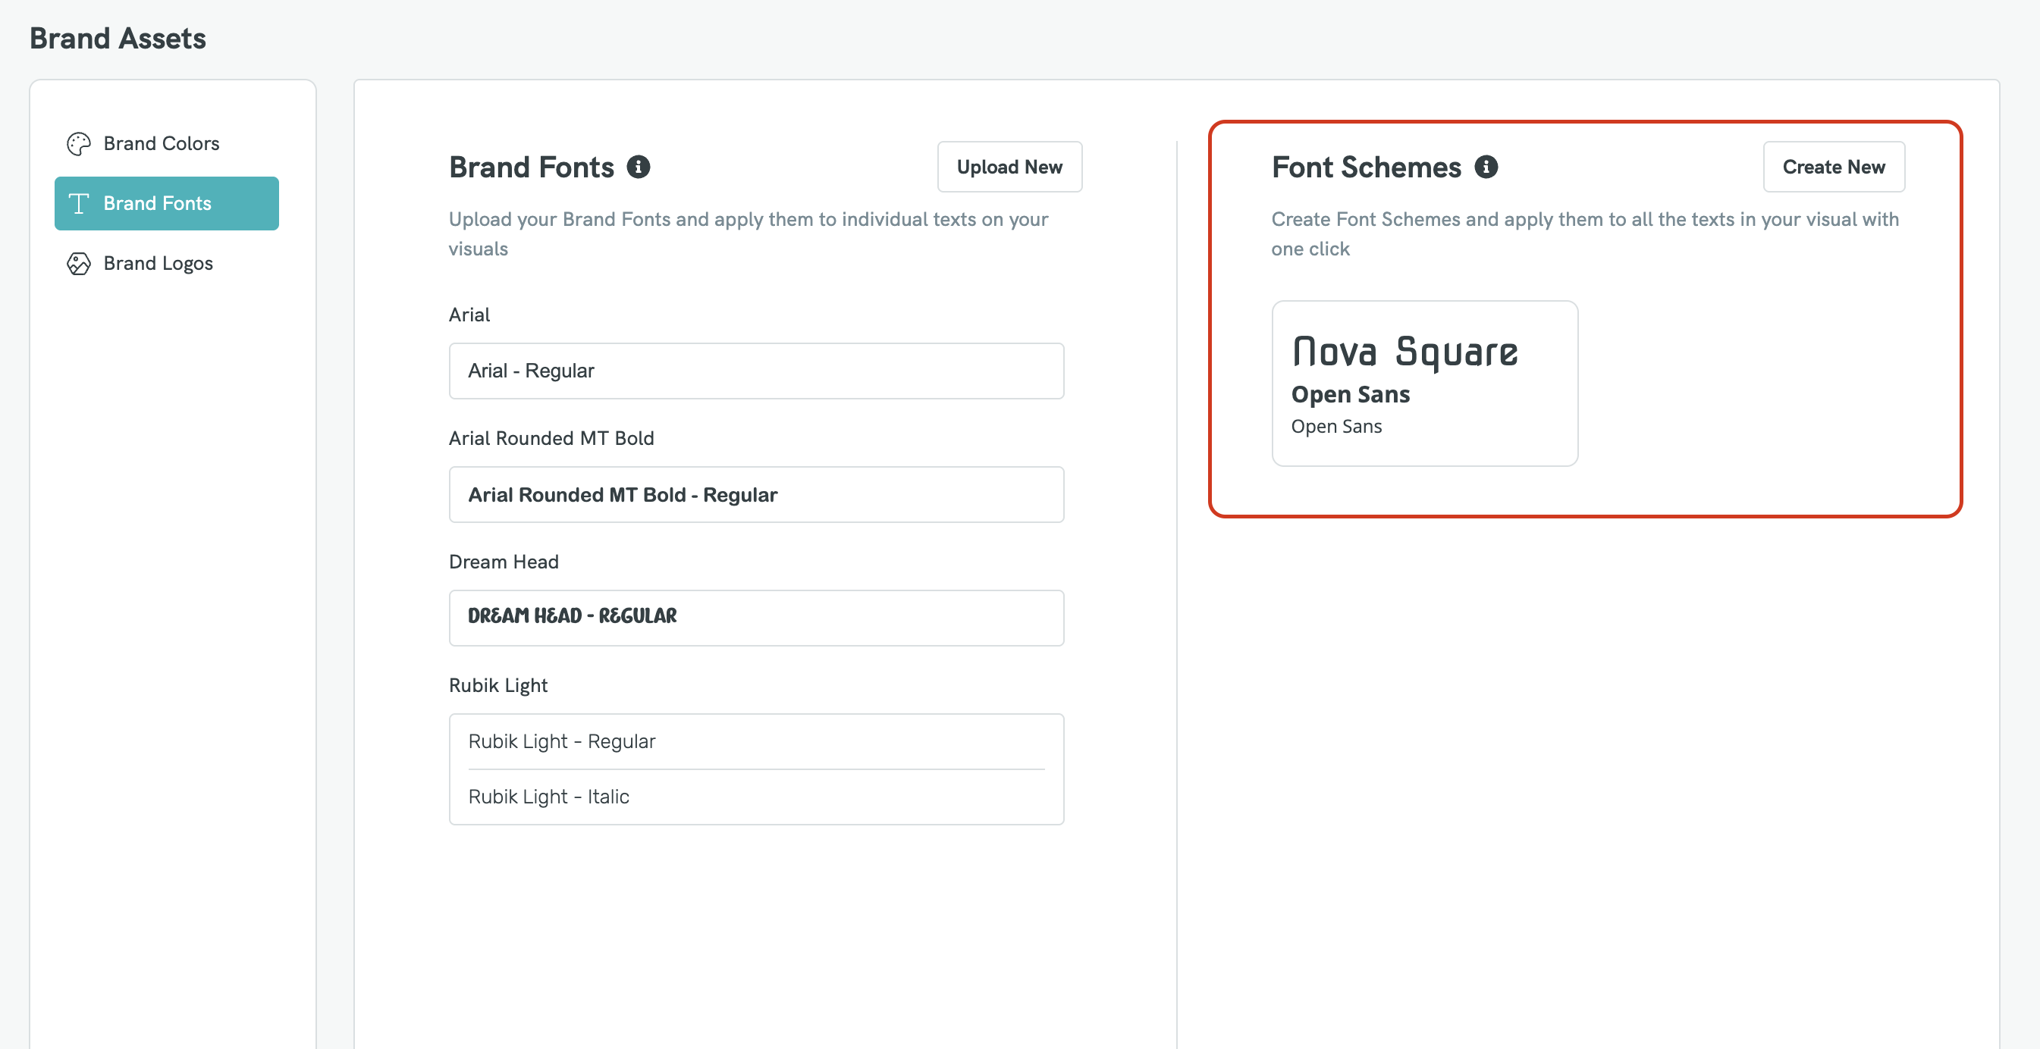Viewport: 2040px width, 1049px height.
Task: Select the Rubik Light - Italic entry
Action: click(756, 797)
